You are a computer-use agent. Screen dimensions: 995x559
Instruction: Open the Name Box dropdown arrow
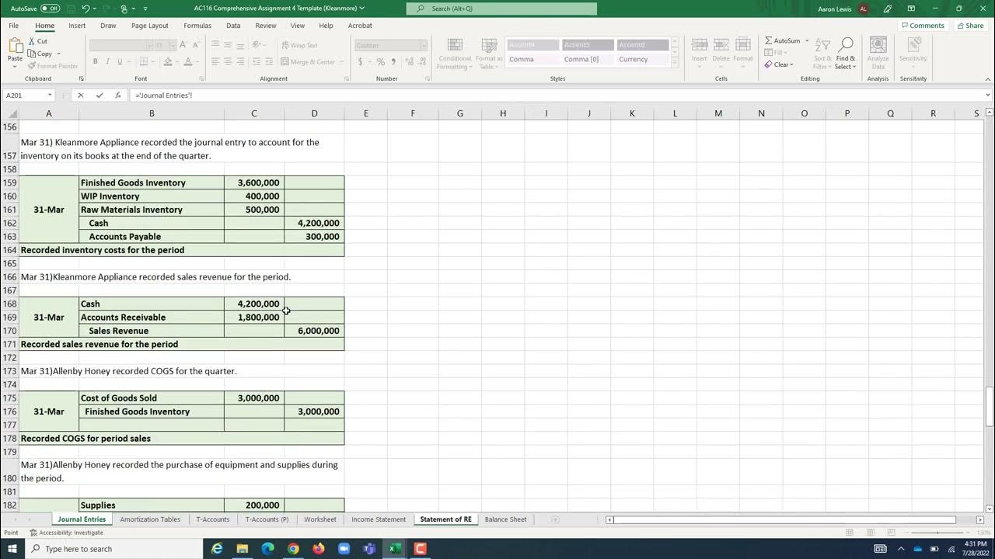[50, 95]
